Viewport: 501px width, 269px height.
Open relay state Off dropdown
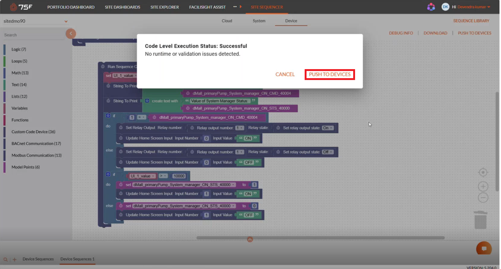(328, 152)
